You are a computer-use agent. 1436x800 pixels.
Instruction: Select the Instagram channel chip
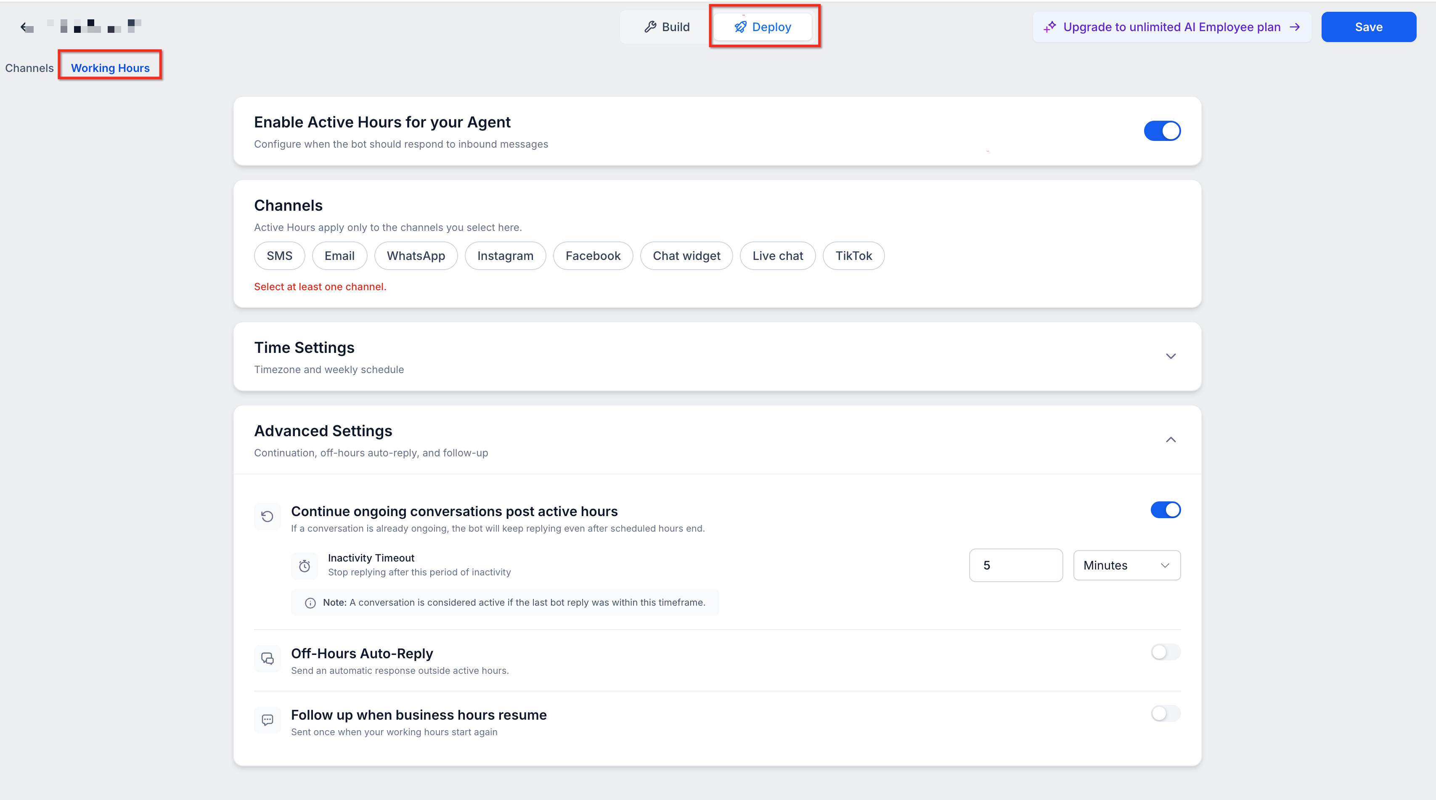[x=505, y=256]
